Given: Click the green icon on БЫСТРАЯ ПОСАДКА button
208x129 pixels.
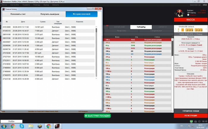Looking at the screenshot, I should tap(86, 116).
